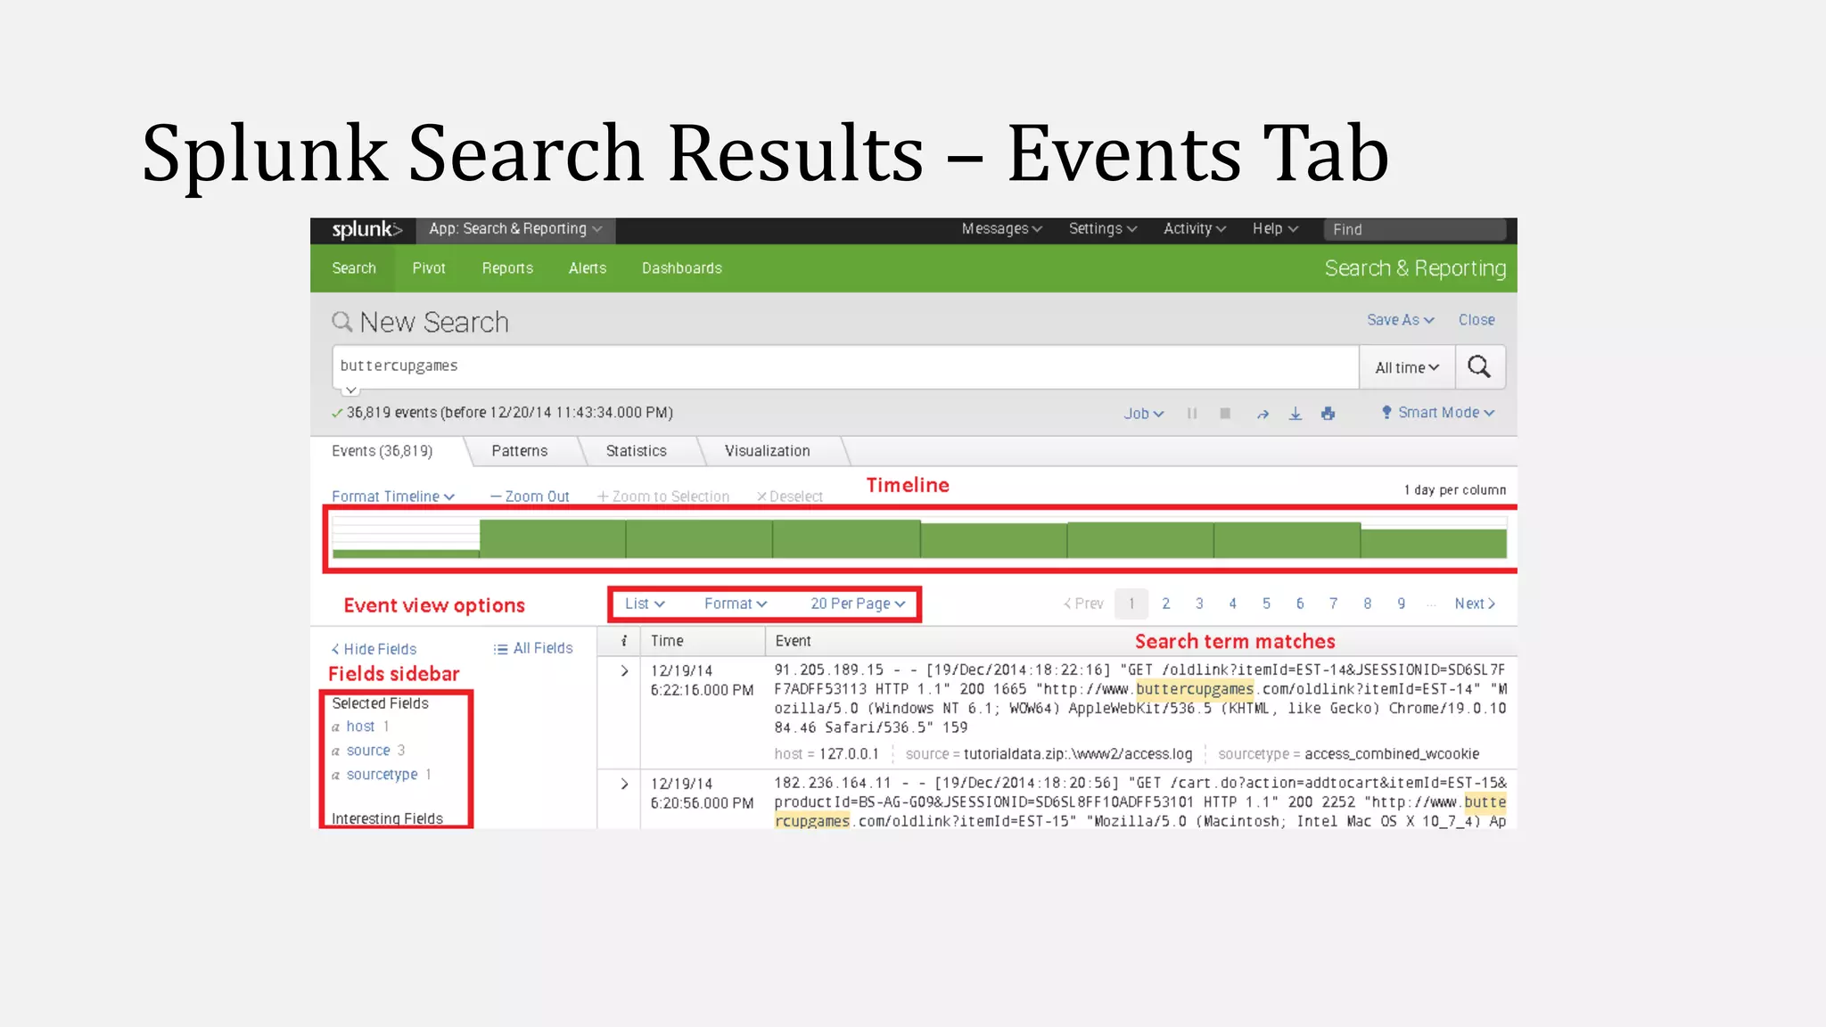Go to the Dashboards nav tab
Viewport: 1826px width, 1027px height.
click(x=682, y=268)
